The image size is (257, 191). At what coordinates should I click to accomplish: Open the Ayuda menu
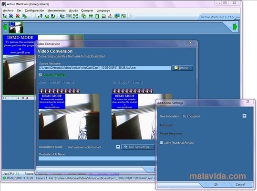tap(73, 11)
